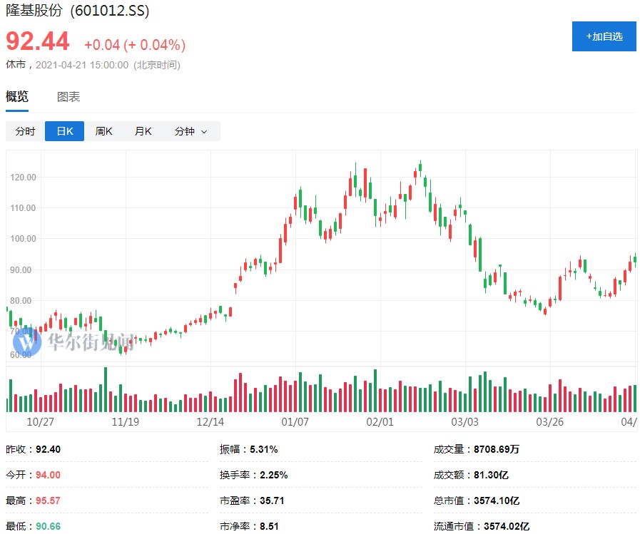Click the 92.44 current price figure
Viewport: 640px width, 534px height.
pos(38,42)
